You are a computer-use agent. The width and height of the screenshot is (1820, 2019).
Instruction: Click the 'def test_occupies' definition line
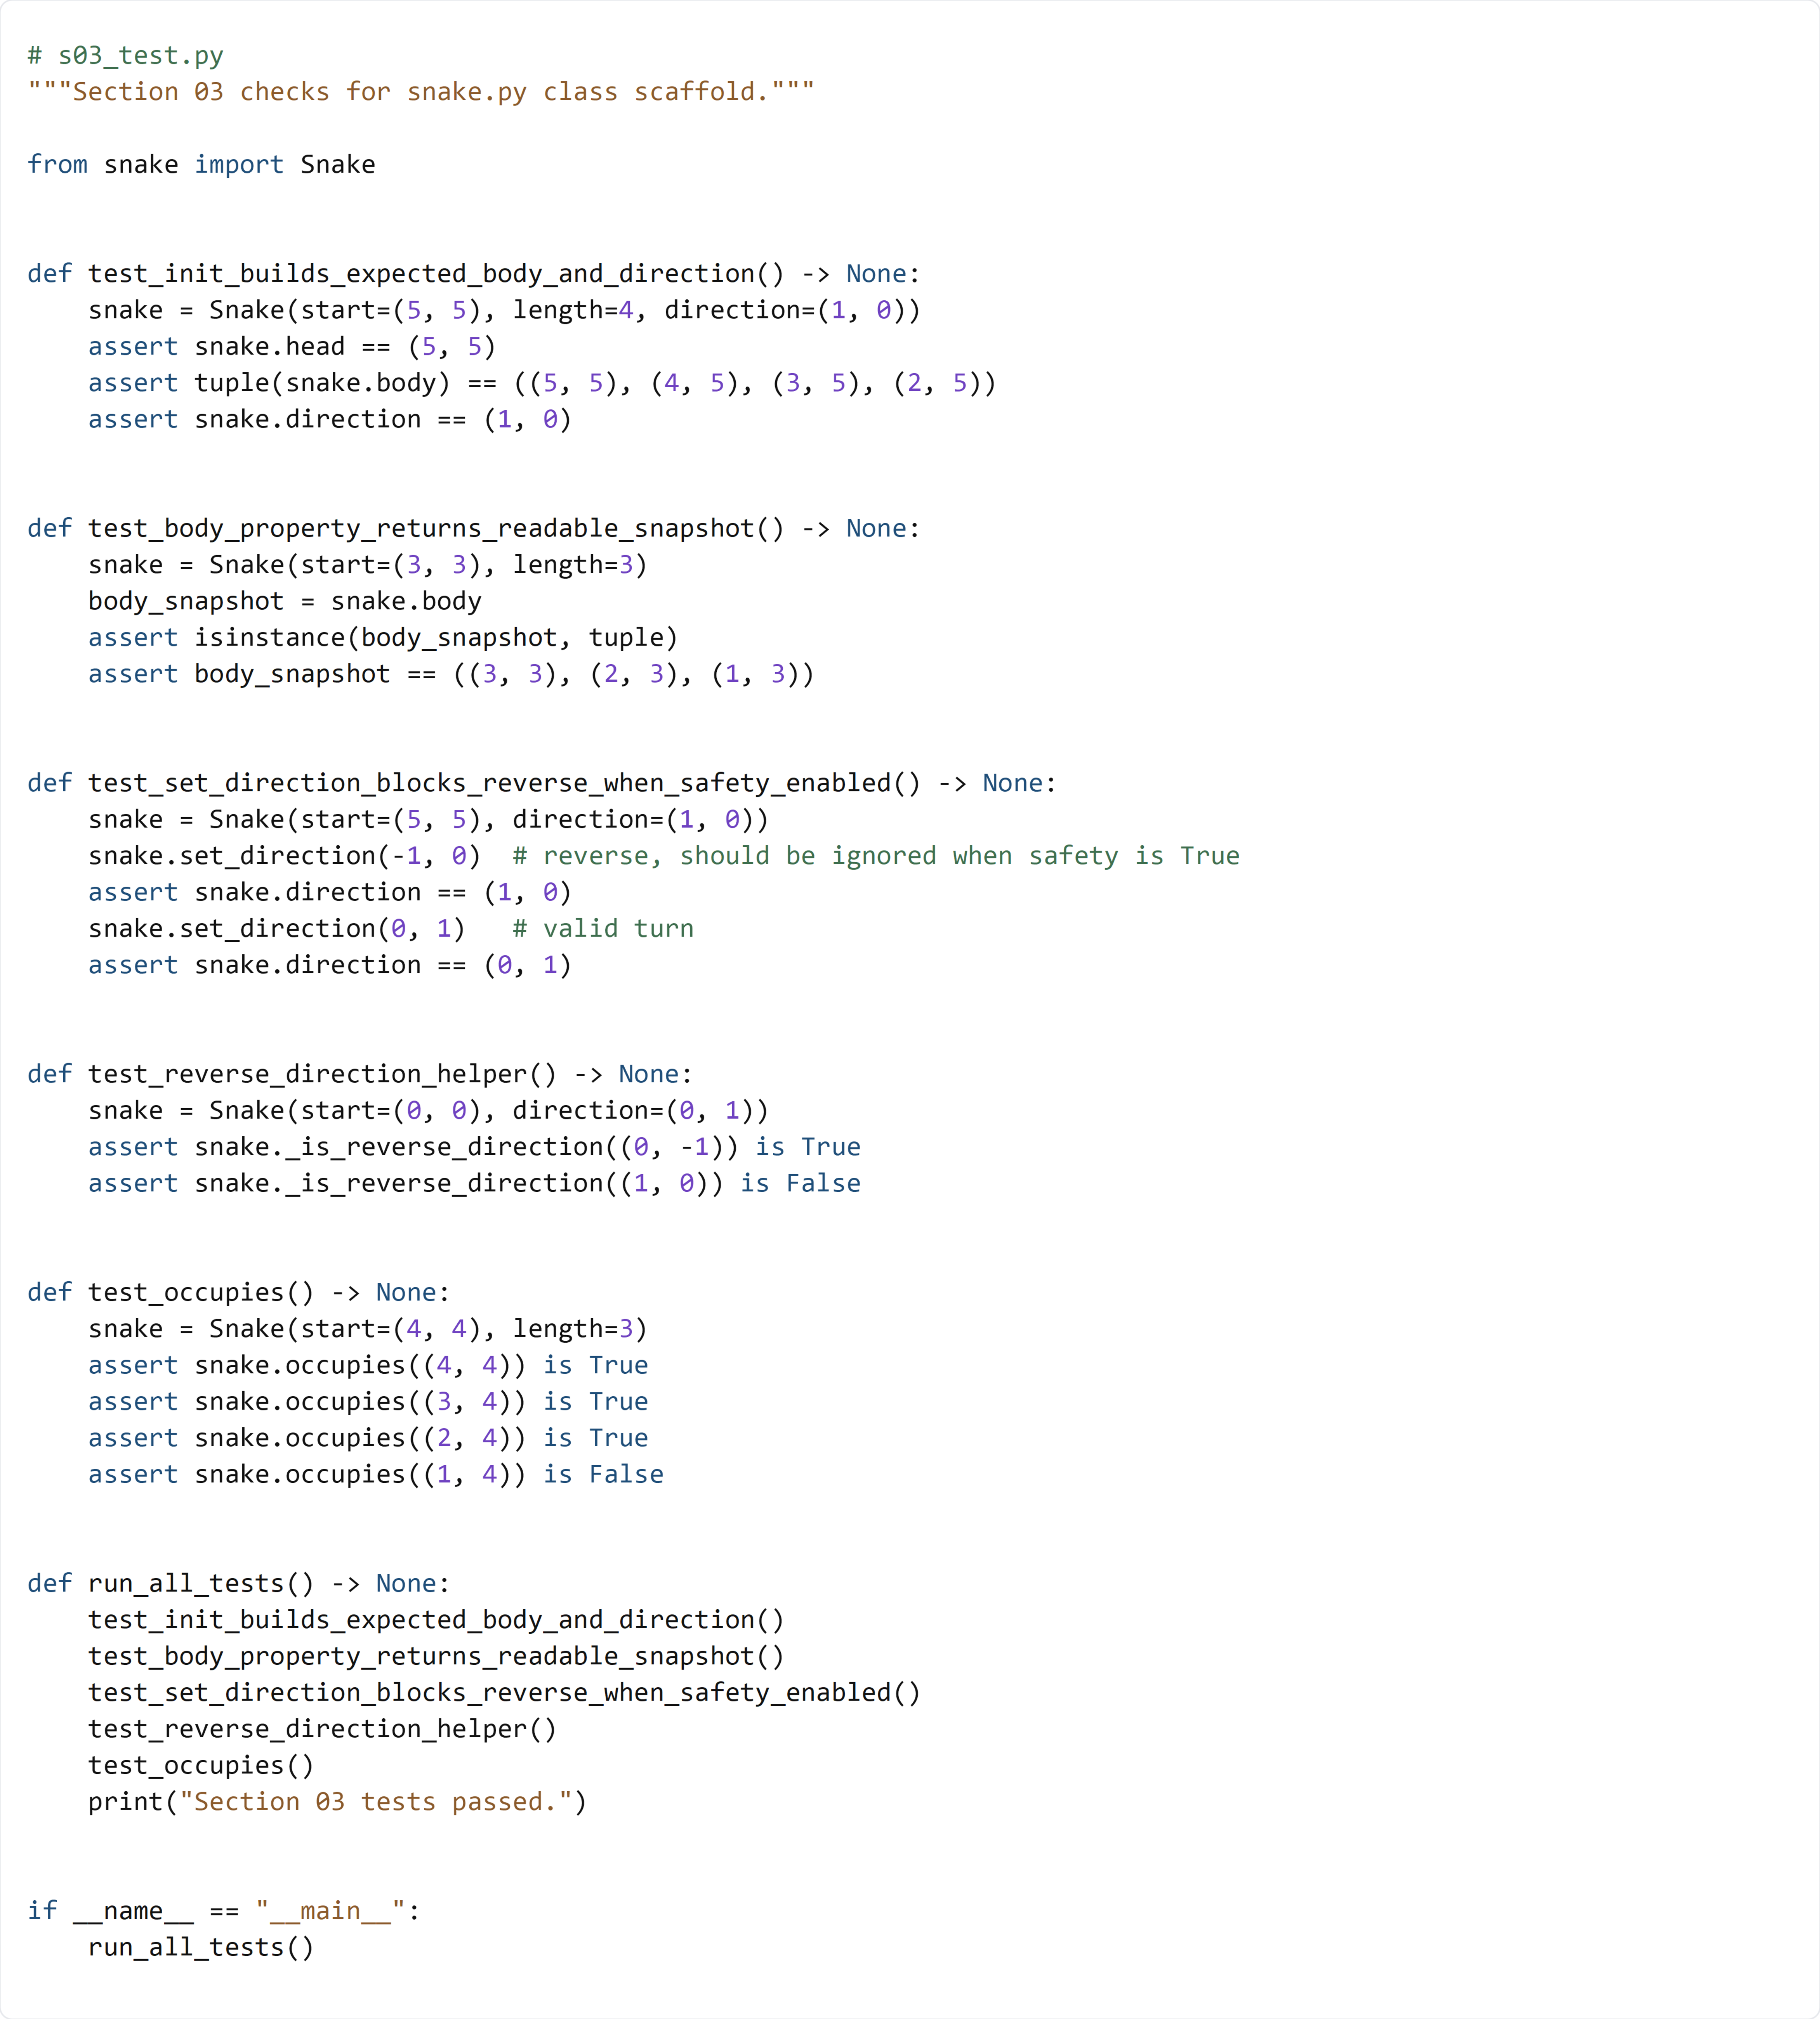[x=239, y=1292]
